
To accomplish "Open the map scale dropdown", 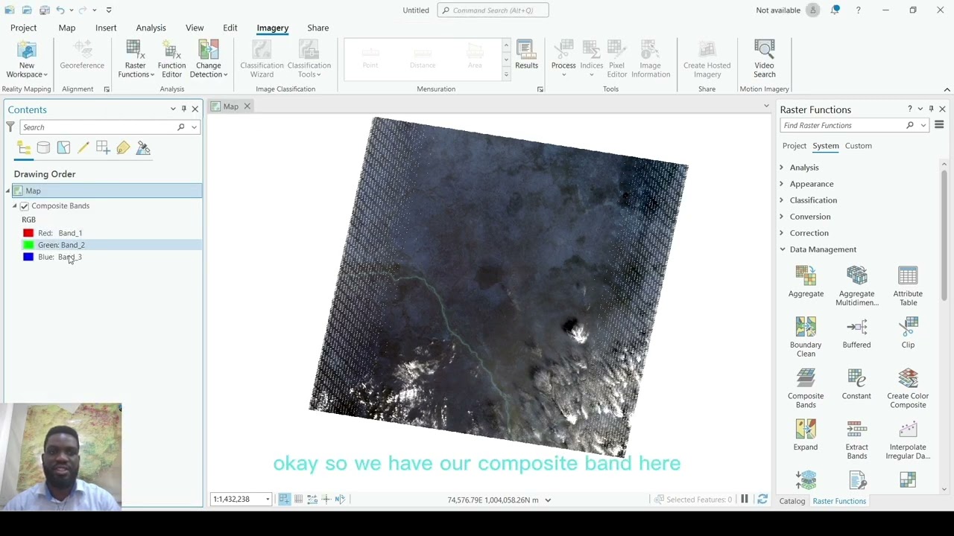I will tap(268, 500).
